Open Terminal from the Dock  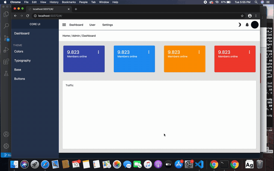pos(224,164)
